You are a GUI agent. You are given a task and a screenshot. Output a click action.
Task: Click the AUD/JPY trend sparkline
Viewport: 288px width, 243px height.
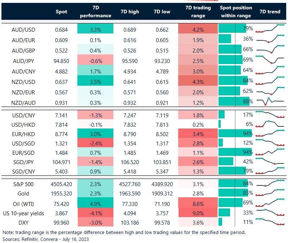pyautogui.click(x=270, y=59)
